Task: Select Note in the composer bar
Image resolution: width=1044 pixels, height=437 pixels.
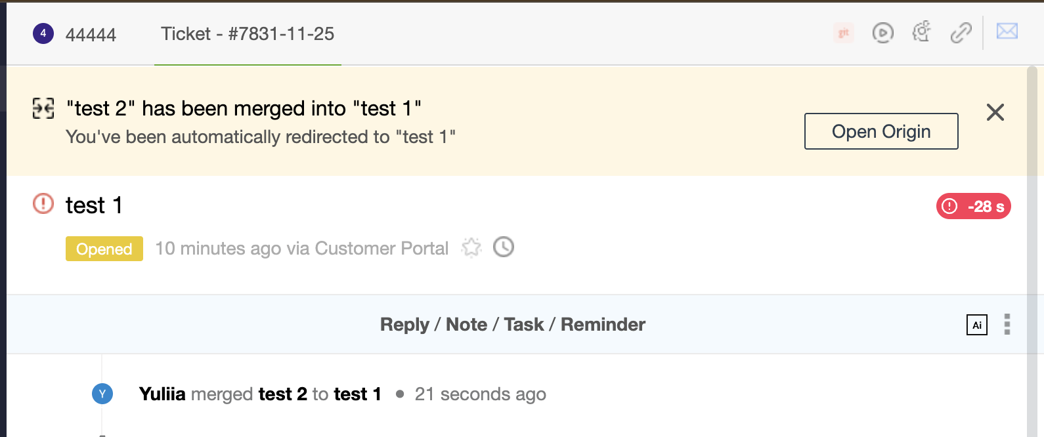Action: [466, 324]
